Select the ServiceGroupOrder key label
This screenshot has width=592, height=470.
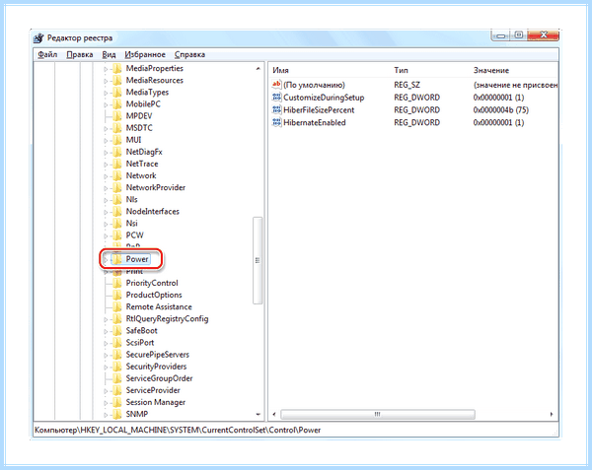[x=159, y=378]
